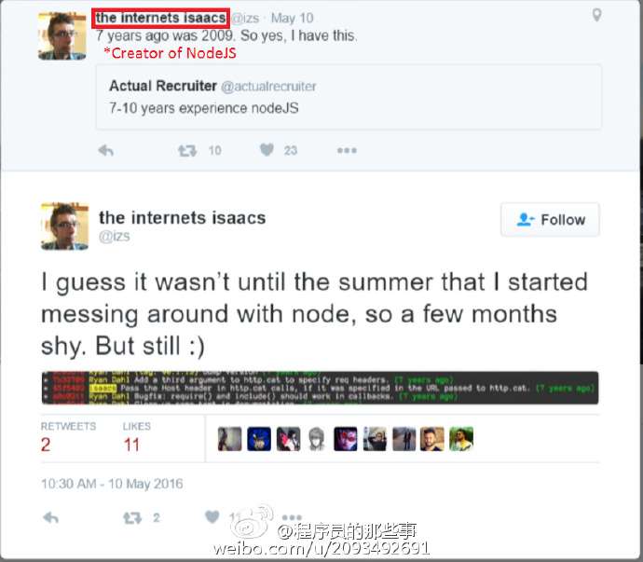The width and height of the screenshot is (643, 562).
Task: Open the main tweet author's profile photo
Action: 64,226
